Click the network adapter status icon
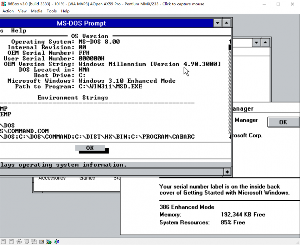 point(49,241)
